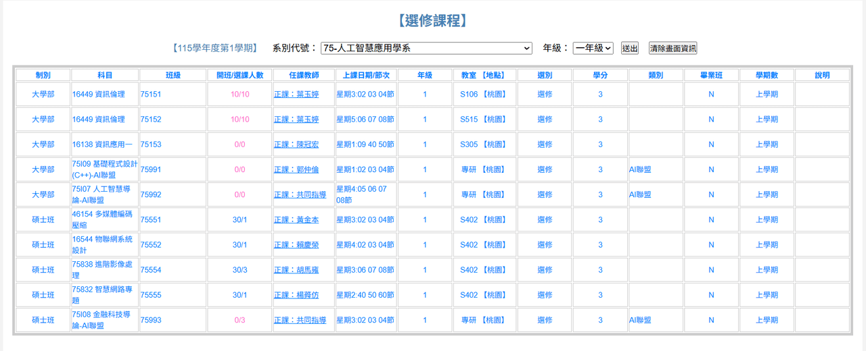Click subject 16138 資訊應用一
The height and width of the screenshot is (351, 866).
coord(103,144)
